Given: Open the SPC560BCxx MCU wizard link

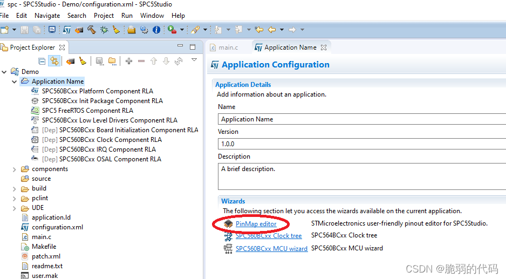Looking at the screenshot, I should [271, 249].
